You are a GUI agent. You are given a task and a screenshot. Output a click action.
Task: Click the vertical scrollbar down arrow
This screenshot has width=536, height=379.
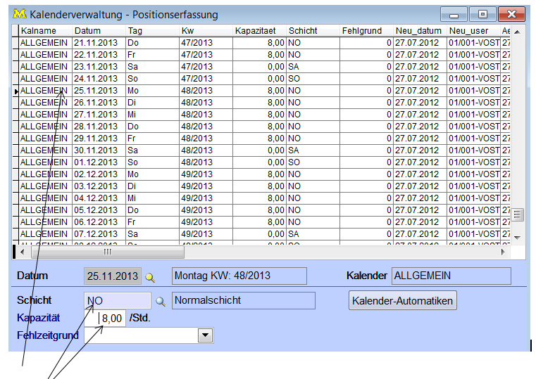518,237
